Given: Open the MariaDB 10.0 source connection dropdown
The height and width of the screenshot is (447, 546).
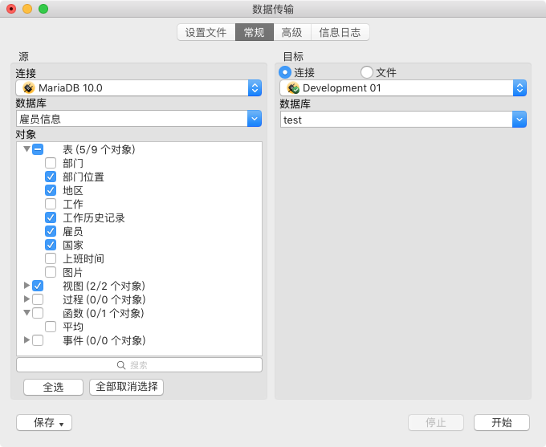Looking at the screenshot, I should 255,88.
